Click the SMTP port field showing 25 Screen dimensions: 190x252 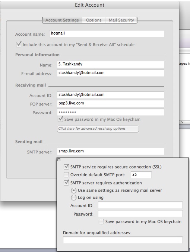(x=141, y=175)
